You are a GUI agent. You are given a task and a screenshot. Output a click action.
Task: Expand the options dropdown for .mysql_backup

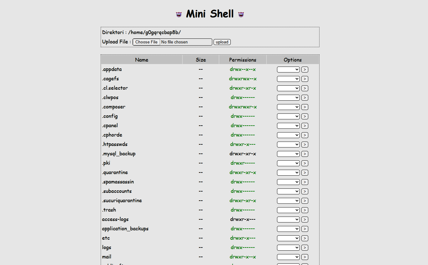[x=288, y=154]
